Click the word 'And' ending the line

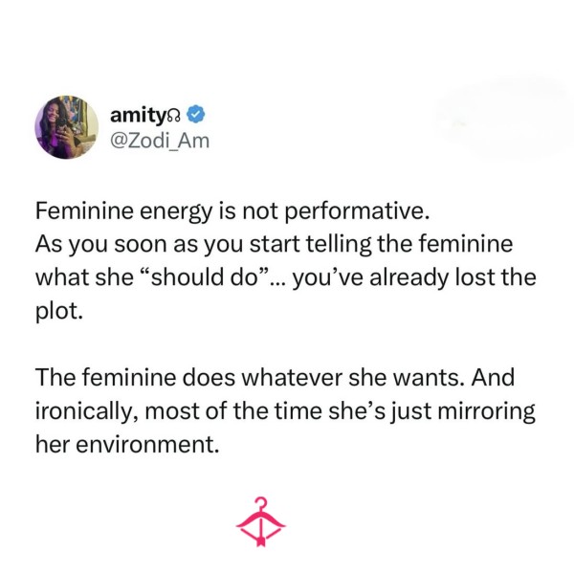[493, 378]
